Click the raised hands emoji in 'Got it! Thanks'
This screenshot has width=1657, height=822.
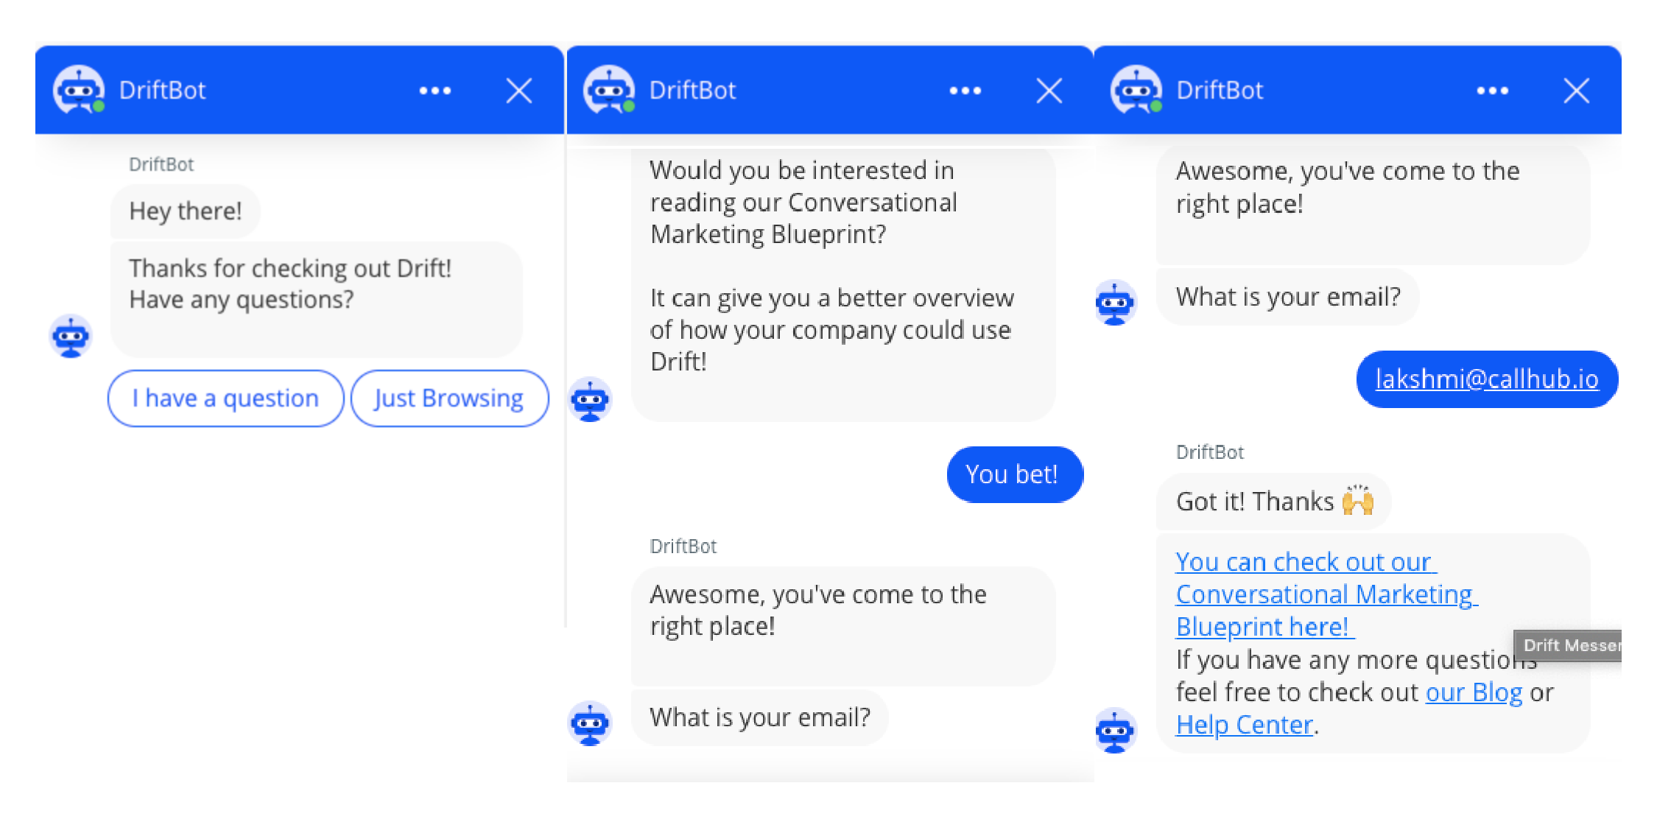click(x=1358, y=500)
